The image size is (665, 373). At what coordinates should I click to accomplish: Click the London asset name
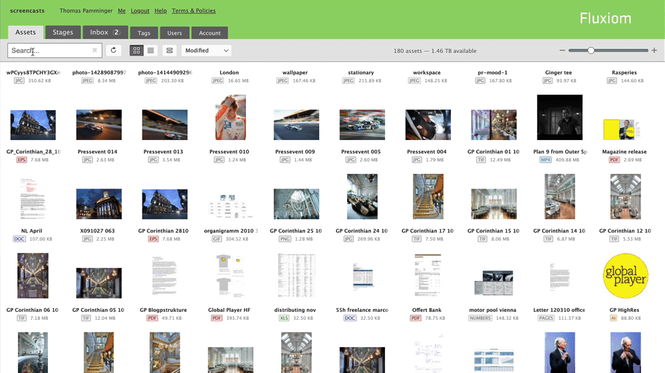tap(229, 72)
